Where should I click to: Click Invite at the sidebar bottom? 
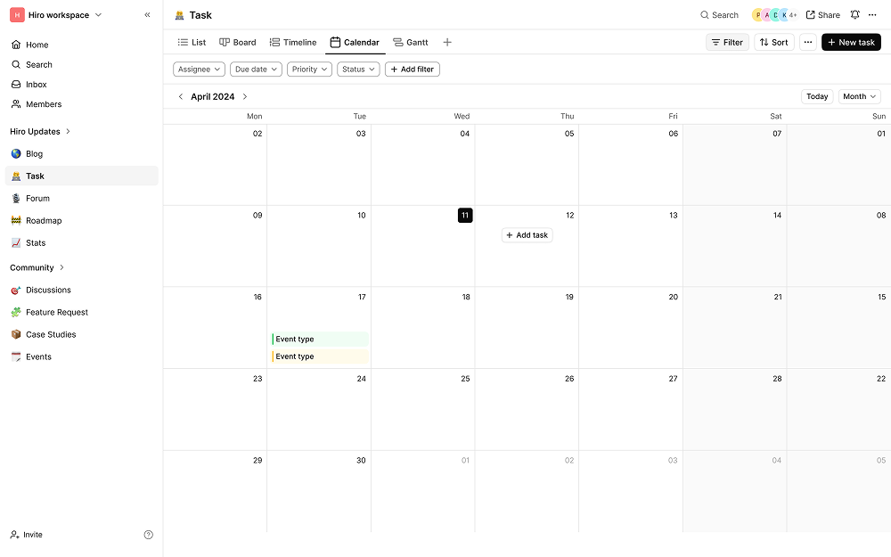26,535
